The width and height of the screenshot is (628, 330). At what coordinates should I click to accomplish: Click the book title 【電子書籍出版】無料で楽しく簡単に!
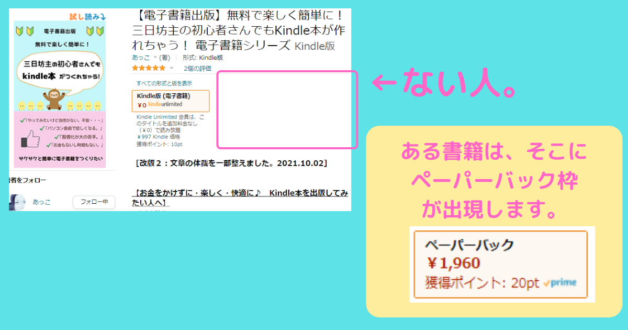click(239, 30)
